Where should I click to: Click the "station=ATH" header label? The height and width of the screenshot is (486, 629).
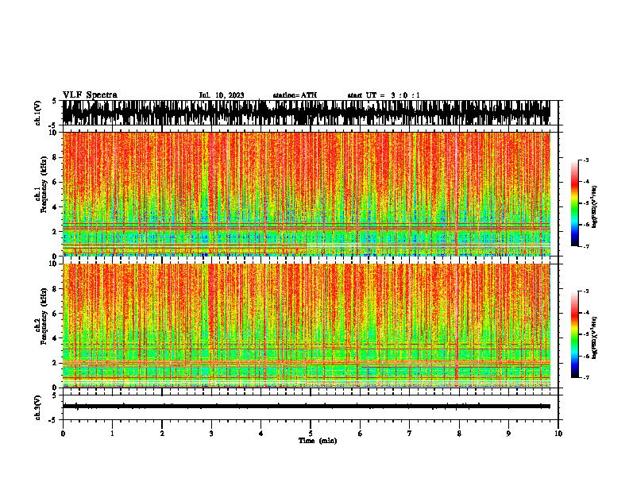coord(295,95)
